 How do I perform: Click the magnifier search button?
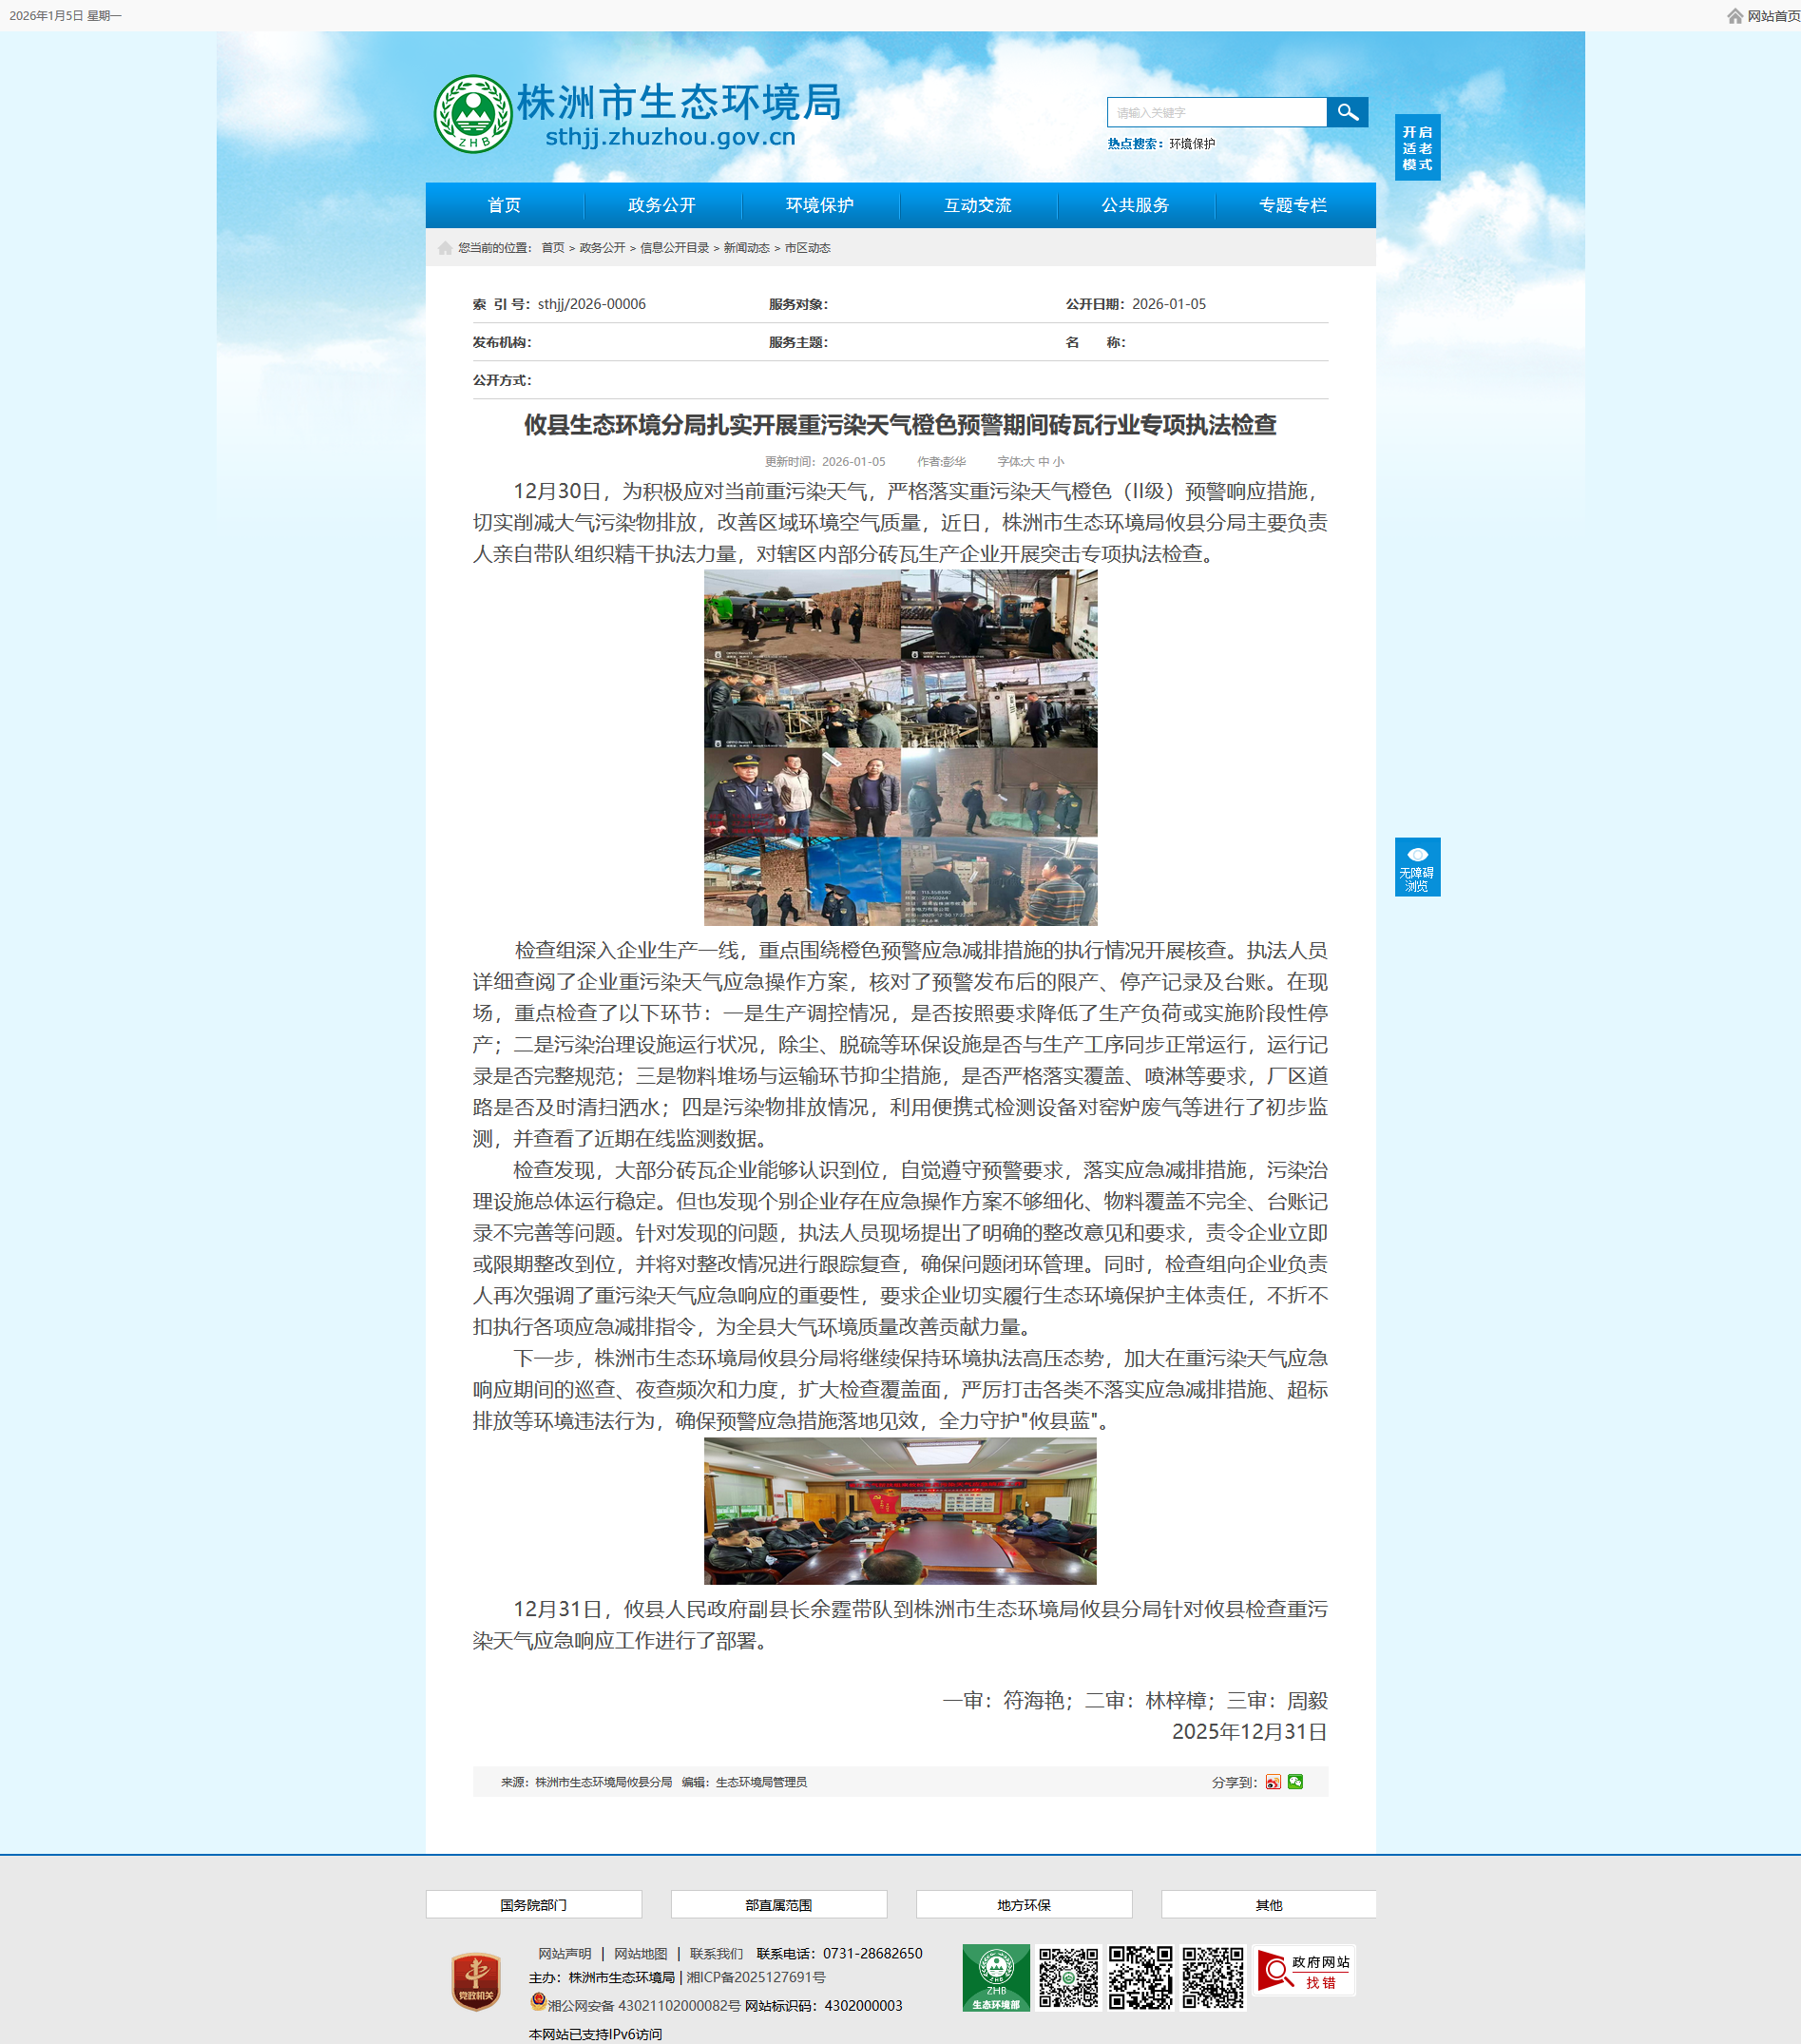tap(1347, 112)
